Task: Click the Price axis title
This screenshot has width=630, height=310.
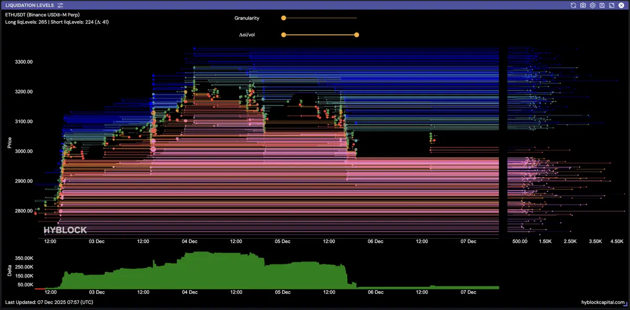Action: click(9, 142)
